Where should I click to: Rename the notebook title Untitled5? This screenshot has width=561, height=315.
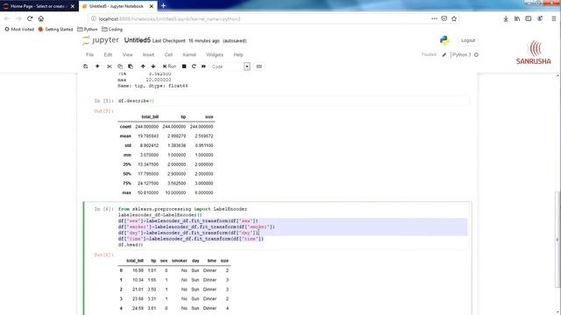(x=138, y=40)
